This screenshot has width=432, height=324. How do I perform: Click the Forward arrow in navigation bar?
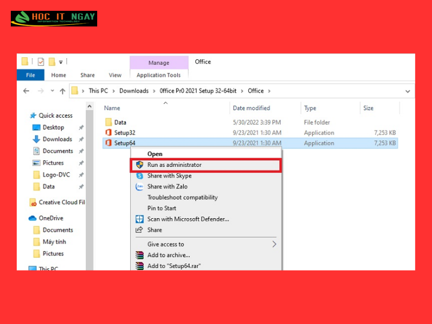click(x=40, y=91)
